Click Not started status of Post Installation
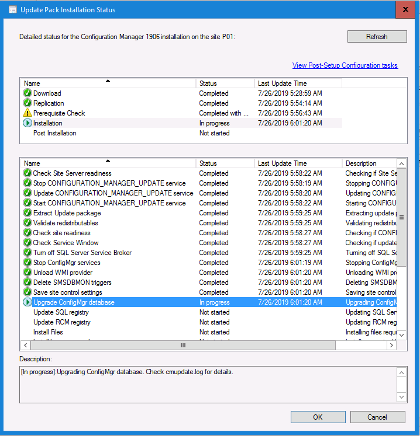The width and height of the screenshot is (420, 436). click(214, 133)
